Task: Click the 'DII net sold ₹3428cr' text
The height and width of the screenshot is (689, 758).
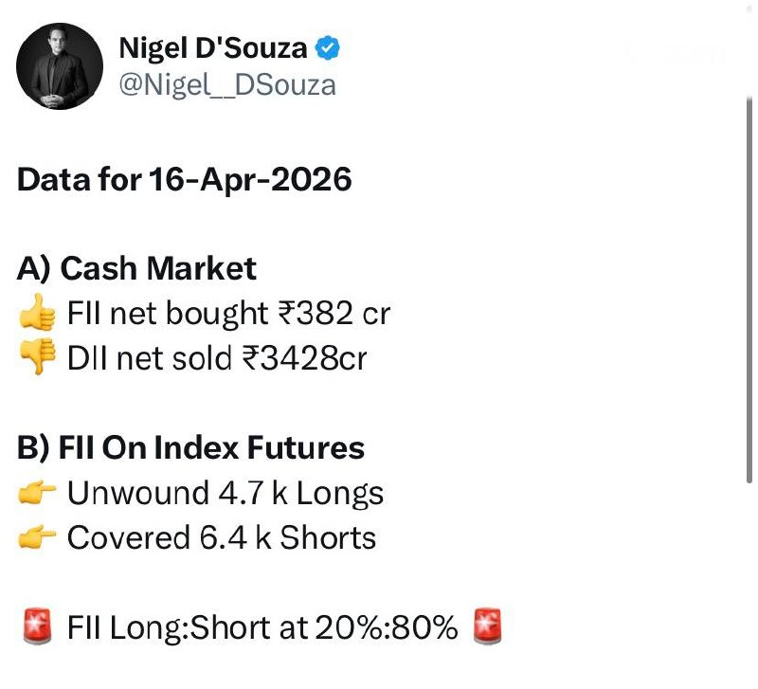Action: [x=216, y=358]
